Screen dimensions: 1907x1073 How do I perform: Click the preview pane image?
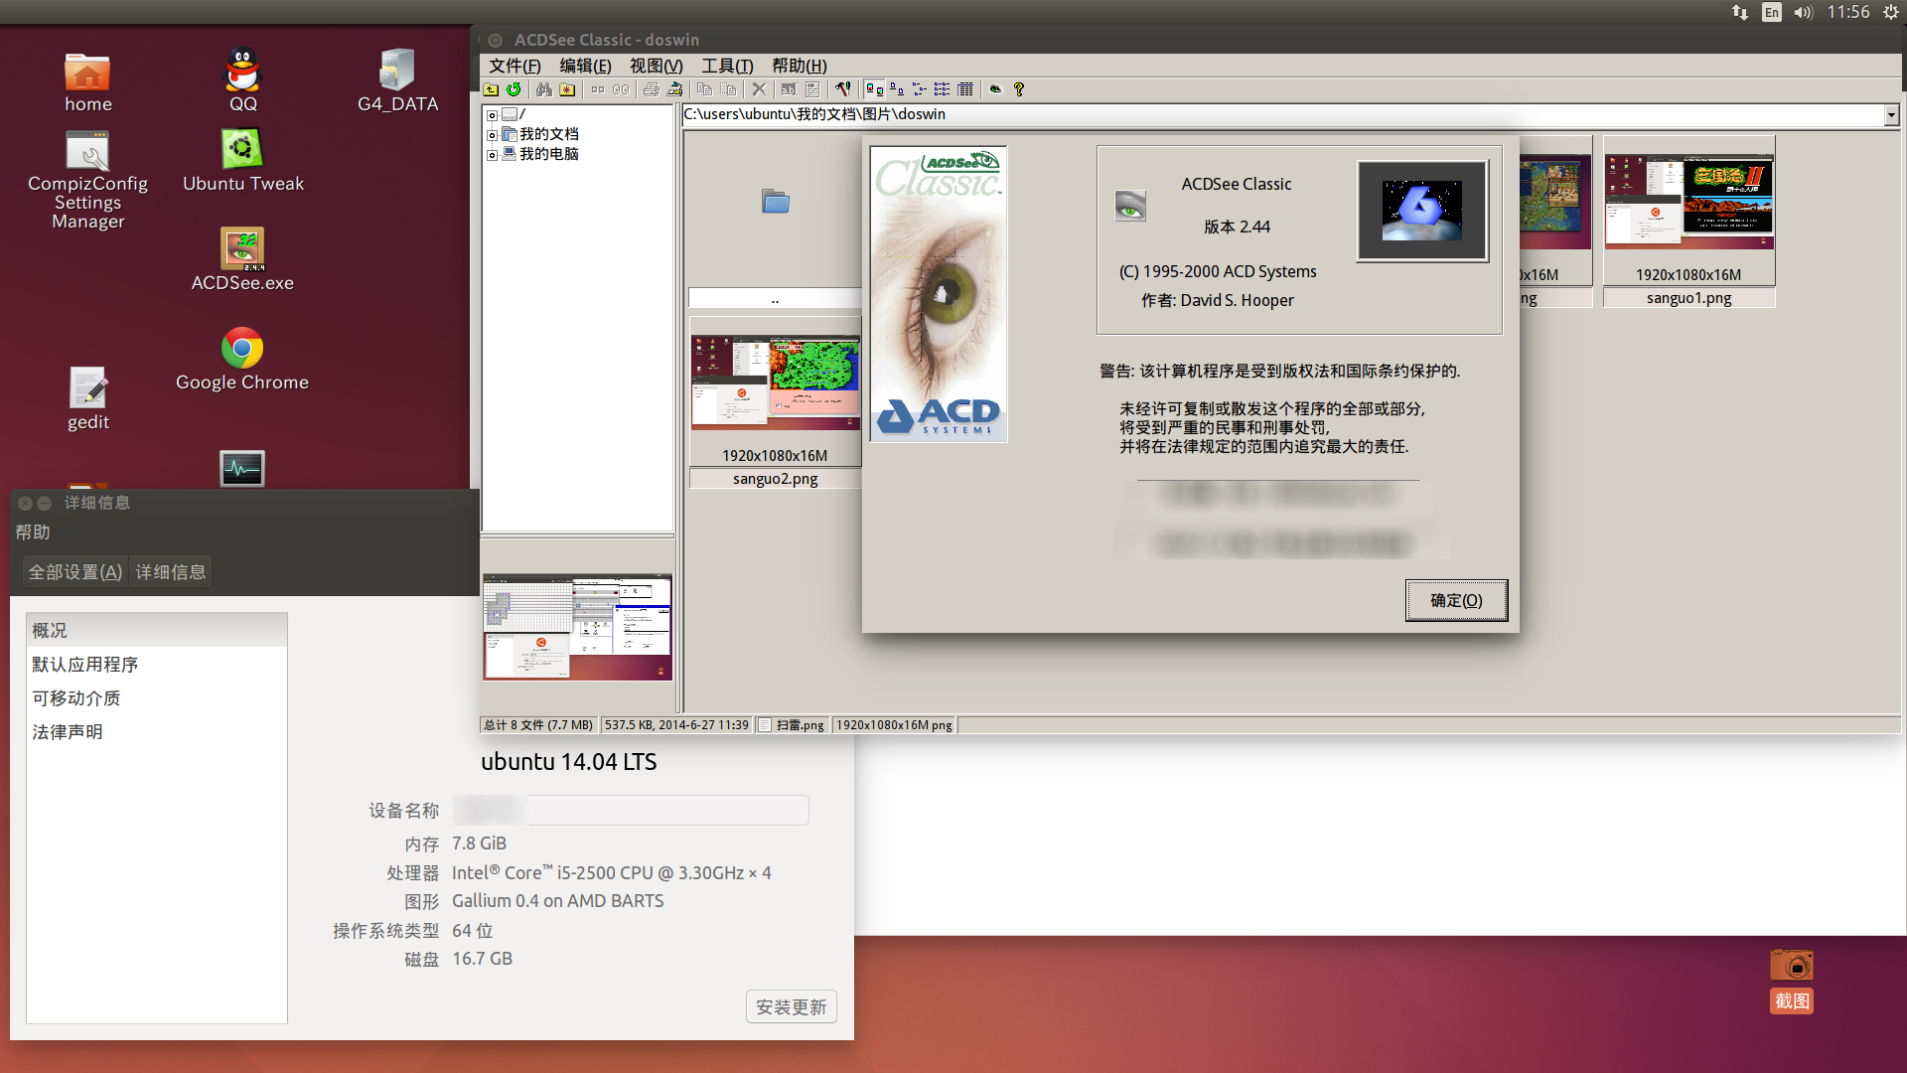[577, 627]
